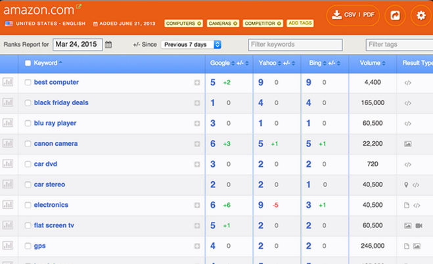
Task: Check the car dvd checkbox
Action: pos(28,164)
